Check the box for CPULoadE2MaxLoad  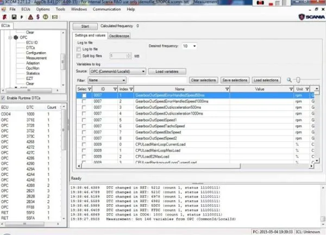(x=84, y=157)
